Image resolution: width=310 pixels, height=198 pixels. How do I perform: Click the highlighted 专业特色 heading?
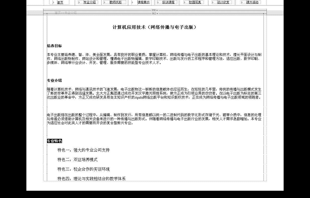click(x=54, y=141)
